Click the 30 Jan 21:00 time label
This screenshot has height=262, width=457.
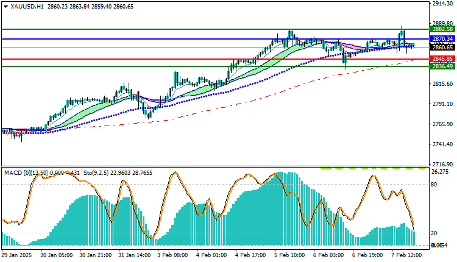(x=95, y=255)
